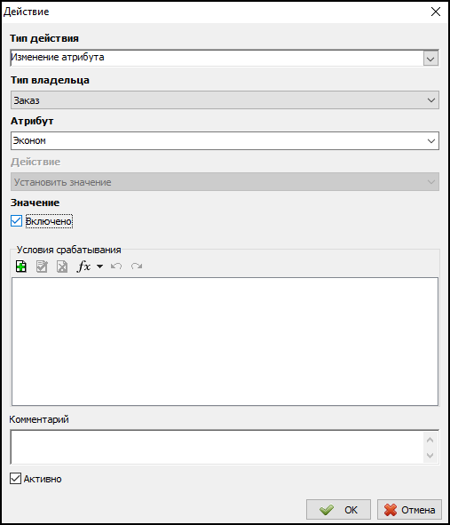
Task: Open the Тип владельца combo box
Action: [225, 100]
